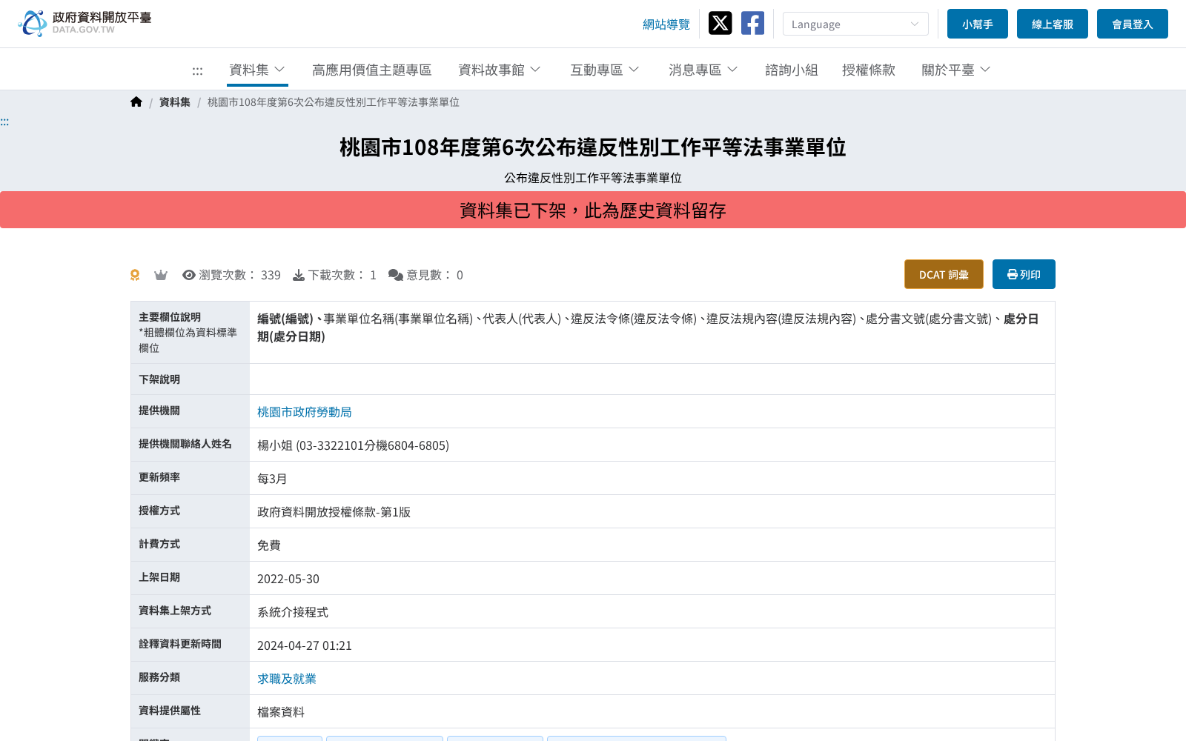This screenshot has width=1186, height=741.
Task: Click the home icon in the breadcrumb
Action: pyautogui.click(x=136, y=102)
